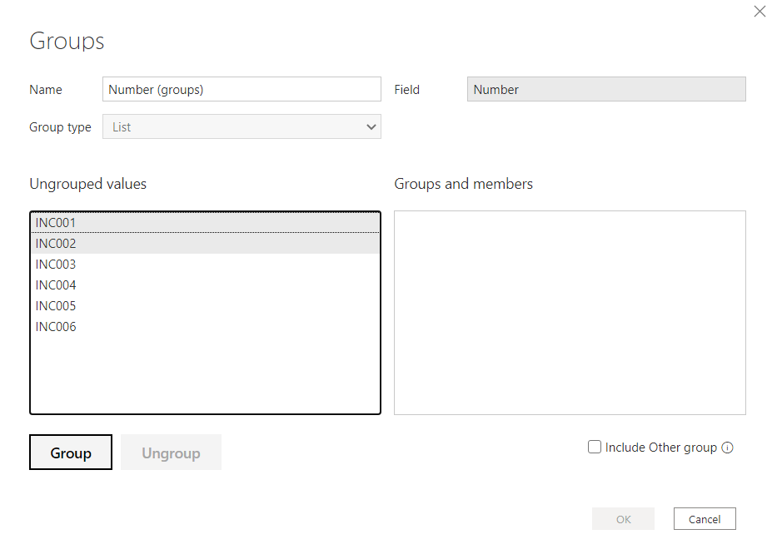Image resolution: width=772 pixels, height=559 pixels.
Task: Expand the Group type combo box
Action: (x=242, y=126)
